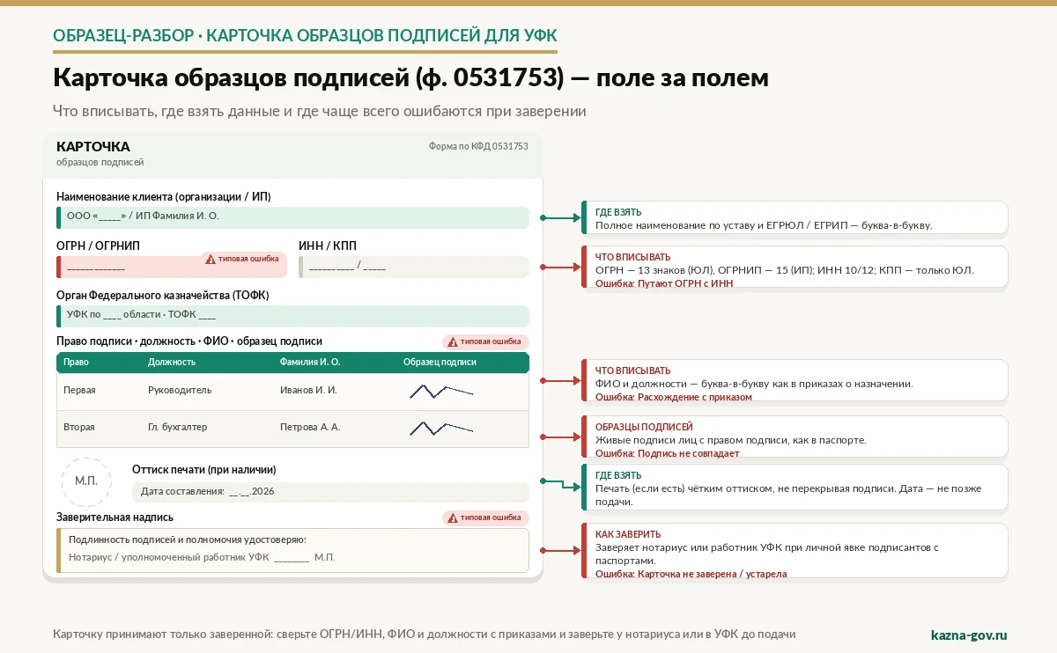This screenshot has width=1057, height=653.
Task: Click into the «Наименование клиента» field
Action: click(292, 217)
